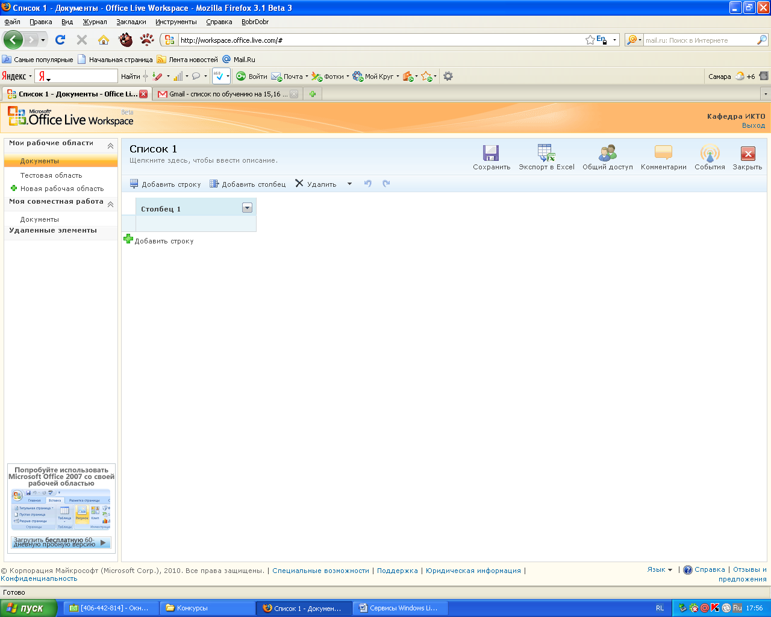
Task: Click the BobrDobr beaver toolbar icon
Action: (125, 40)
